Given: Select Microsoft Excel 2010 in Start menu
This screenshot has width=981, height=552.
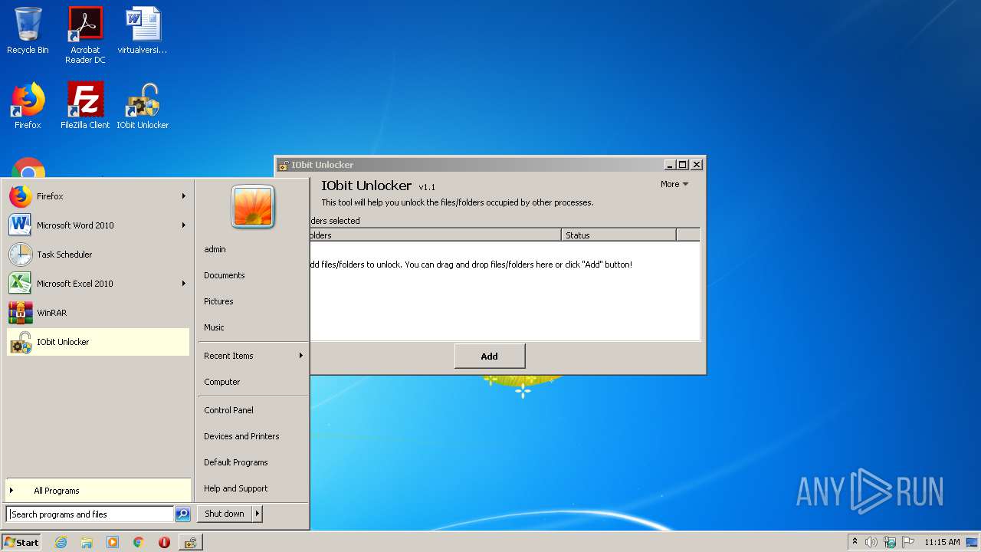Looking at the screenshot, I should [x=98, y=284].
